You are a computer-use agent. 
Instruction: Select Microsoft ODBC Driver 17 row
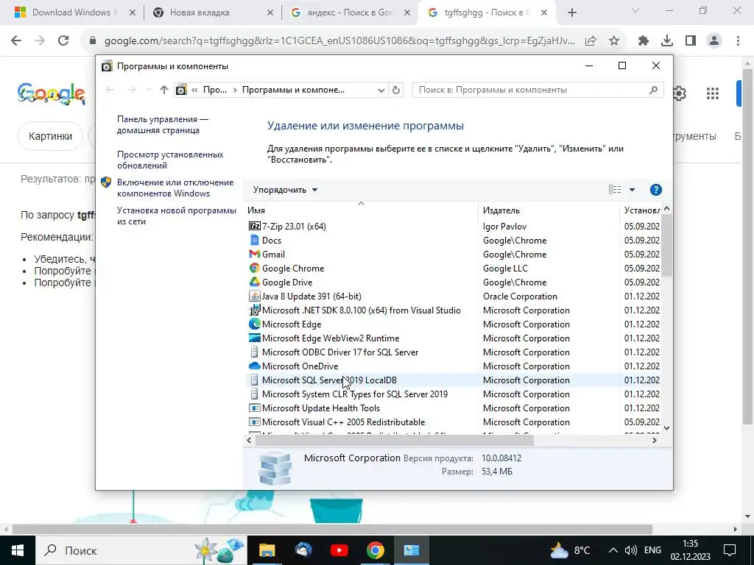coord(454,352)
